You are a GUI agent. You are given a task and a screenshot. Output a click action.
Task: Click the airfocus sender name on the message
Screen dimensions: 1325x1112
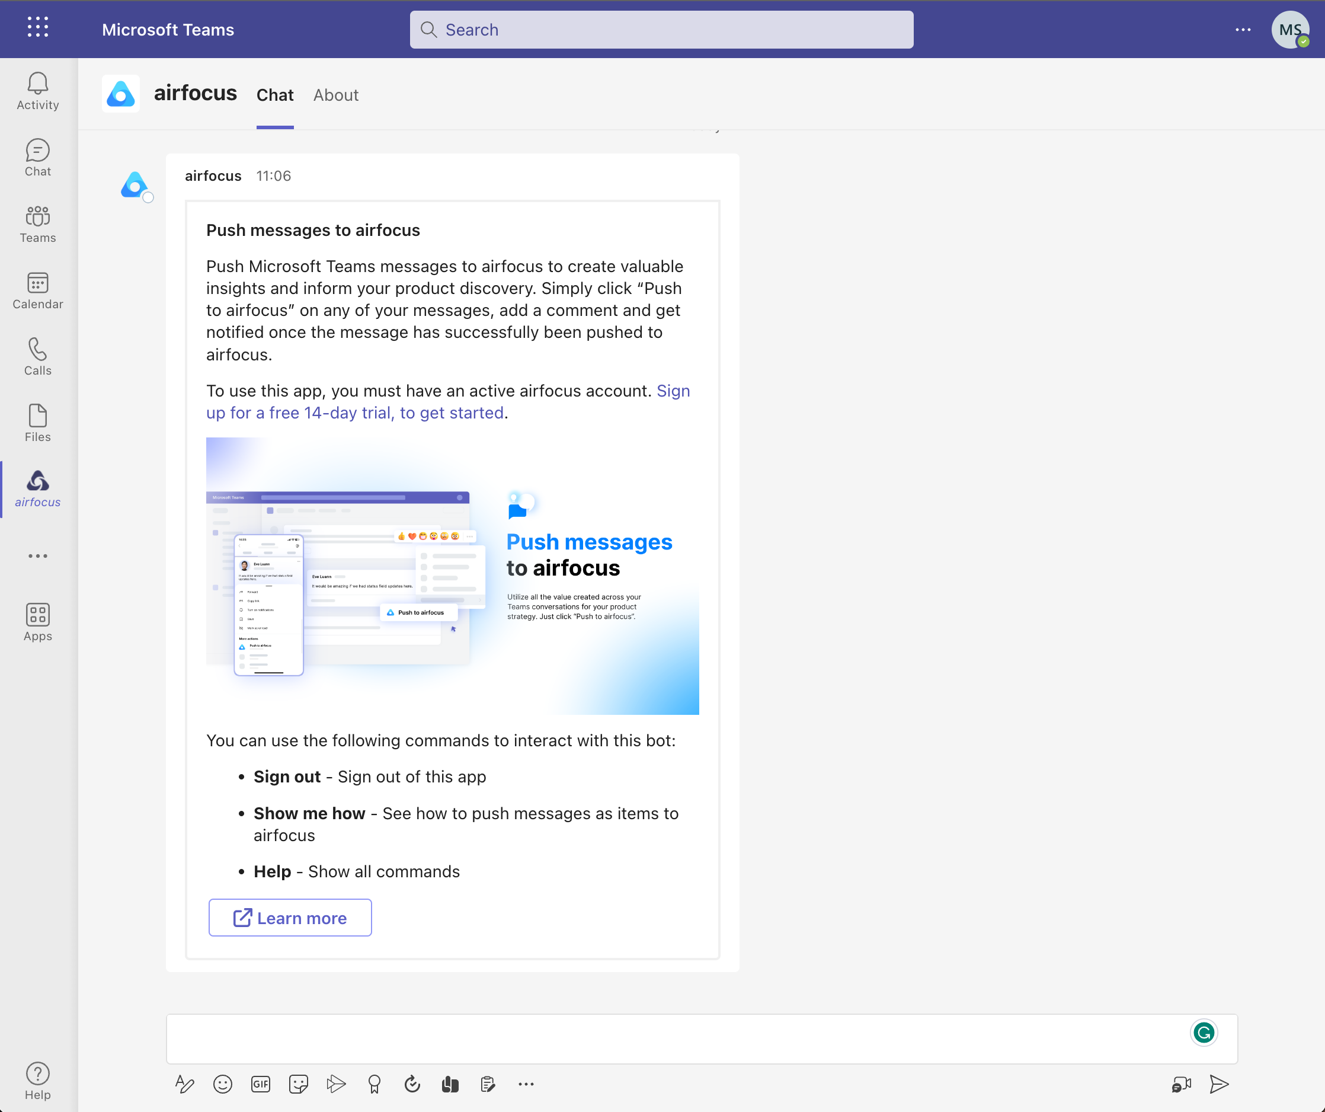tap(213, 176)
